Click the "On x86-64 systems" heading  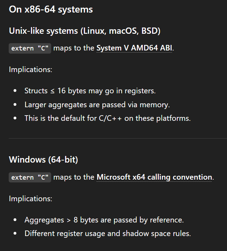[51, 9]
